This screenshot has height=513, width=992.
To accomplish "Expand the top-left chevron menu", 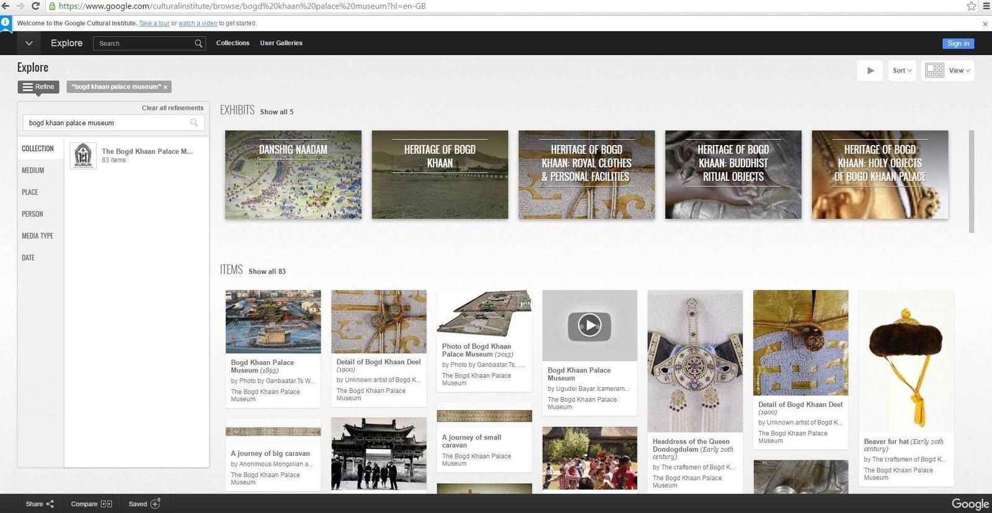I will (x=29, y=43).
